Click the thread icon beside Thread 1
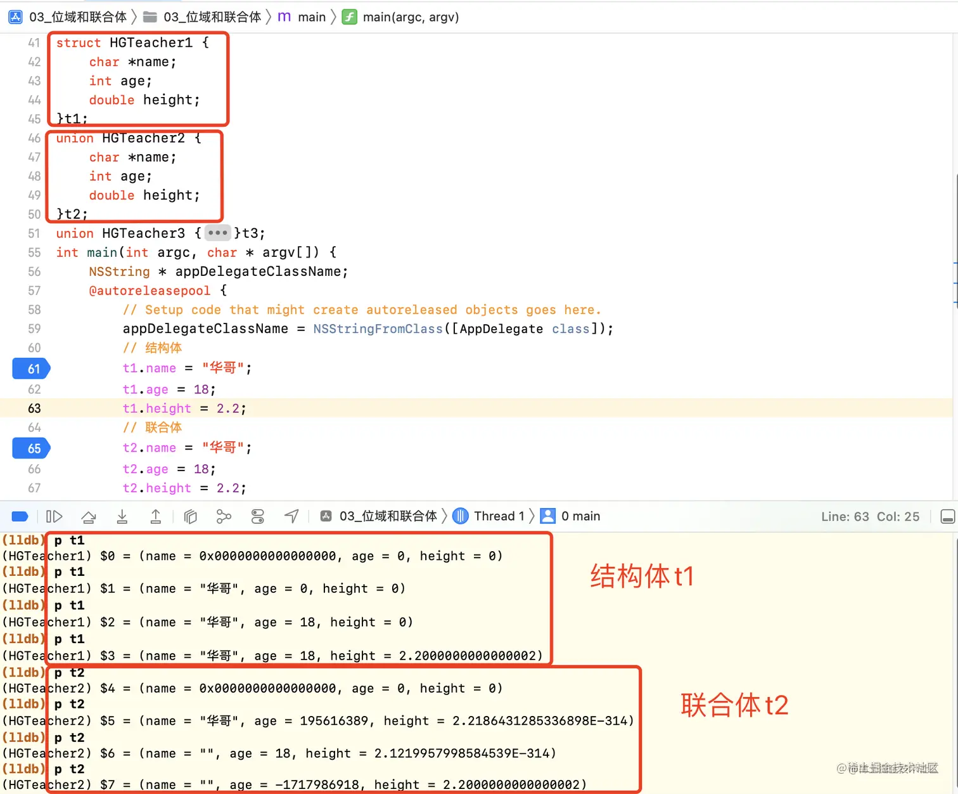 point(461,516)
